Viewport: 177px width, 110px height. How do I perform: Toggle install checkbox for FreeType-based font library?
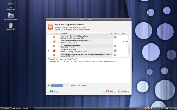(x=58, y=41)
